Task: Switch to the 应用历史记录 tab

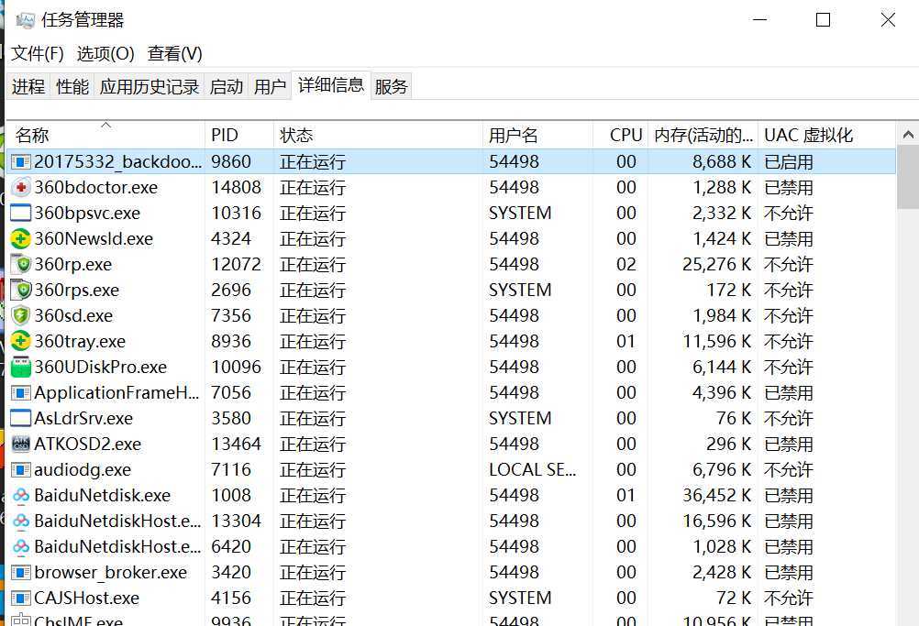Action: 149,87
